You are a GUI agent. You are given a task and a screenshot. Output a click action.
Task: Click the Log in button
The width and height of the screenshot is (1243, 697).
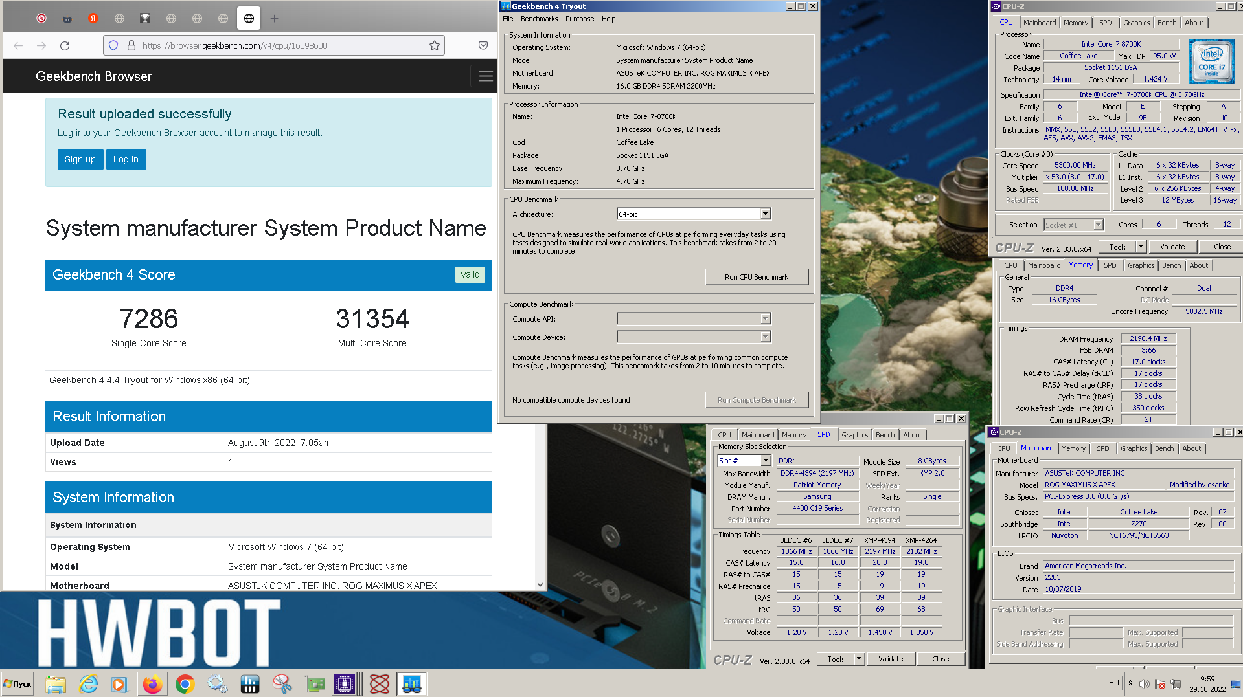click(126, 159)
